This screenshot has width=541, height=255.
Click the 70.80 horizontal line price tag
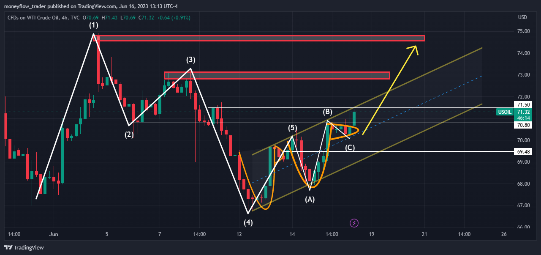[x=524, y=125]
